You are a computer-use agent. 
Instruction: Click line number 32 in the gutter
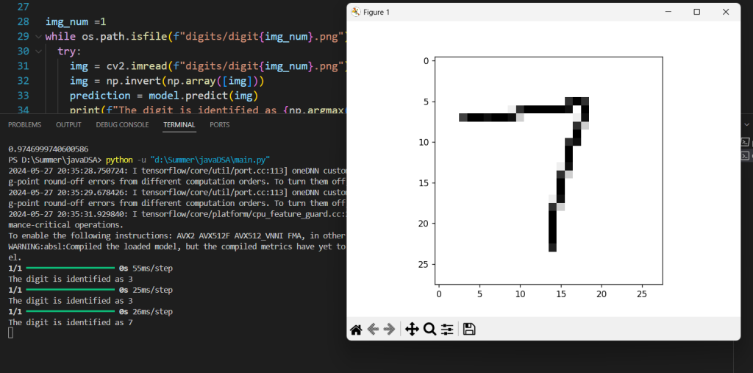[x=23, y=81]
